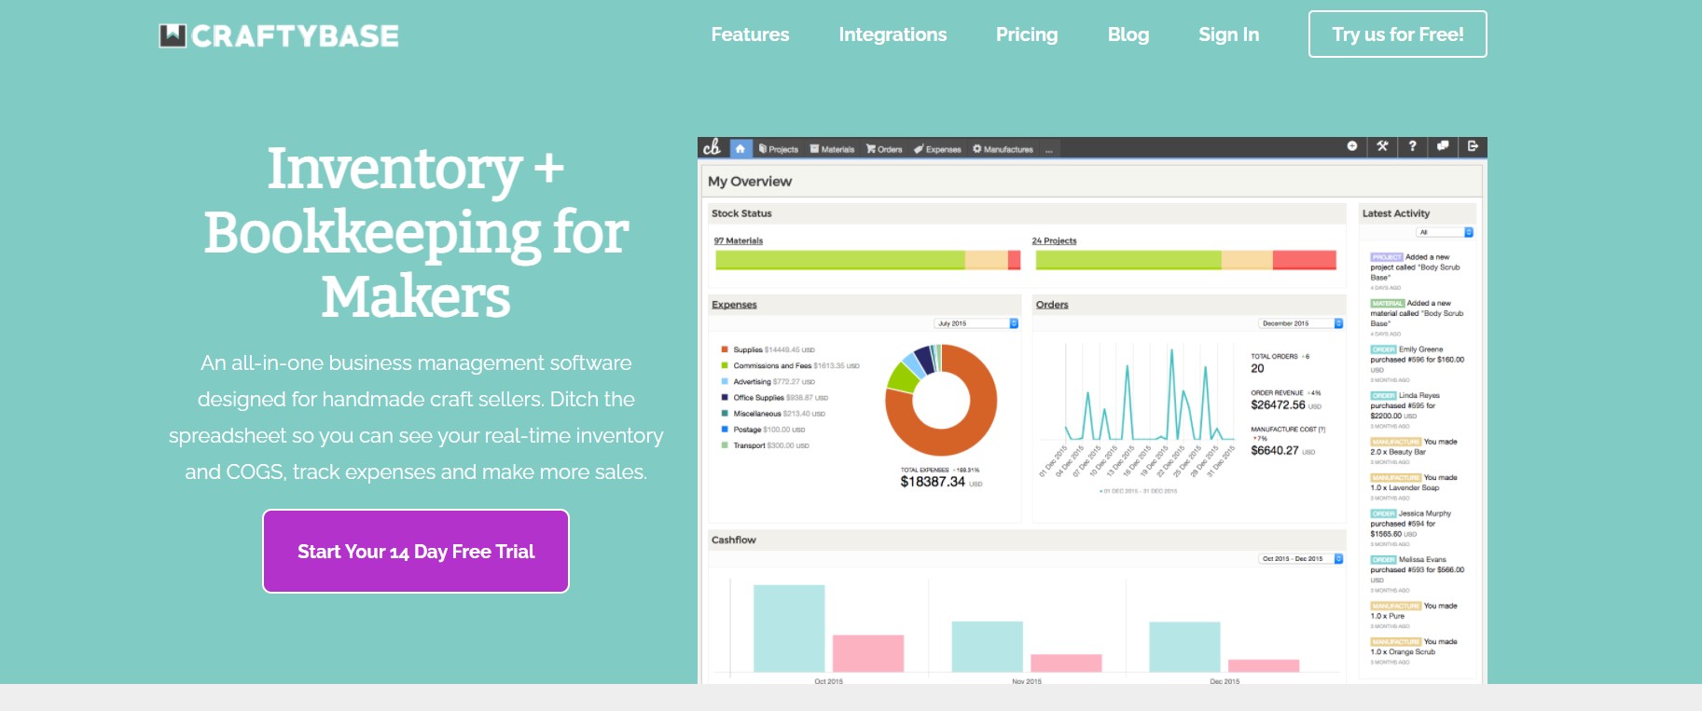
Task: Open the Materials tab in the dashboard
Action: pos(832,149)
